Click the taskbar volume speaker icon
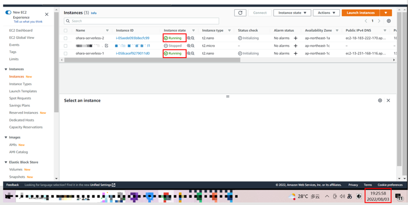Image resolution: width=408 pixels, height=205 pixels. tap(342, 196)
